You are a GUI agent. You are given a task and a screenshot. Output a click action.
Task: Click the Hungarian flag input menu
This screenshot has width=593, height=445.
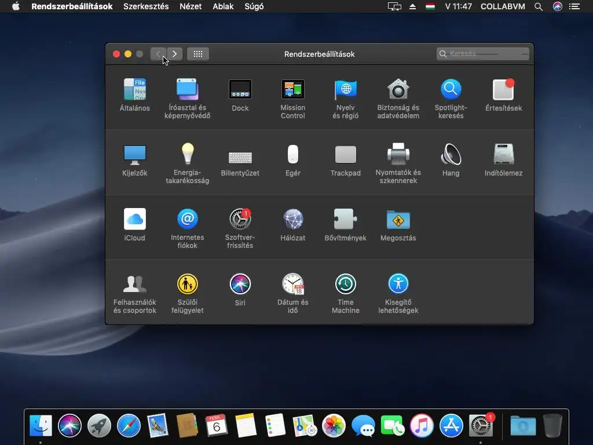(430, 6)
